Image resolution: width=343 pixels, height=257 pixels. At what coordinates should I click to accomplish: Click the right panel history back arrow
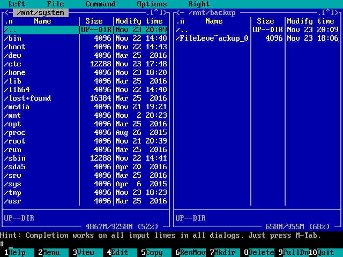[x=178, y=13]
